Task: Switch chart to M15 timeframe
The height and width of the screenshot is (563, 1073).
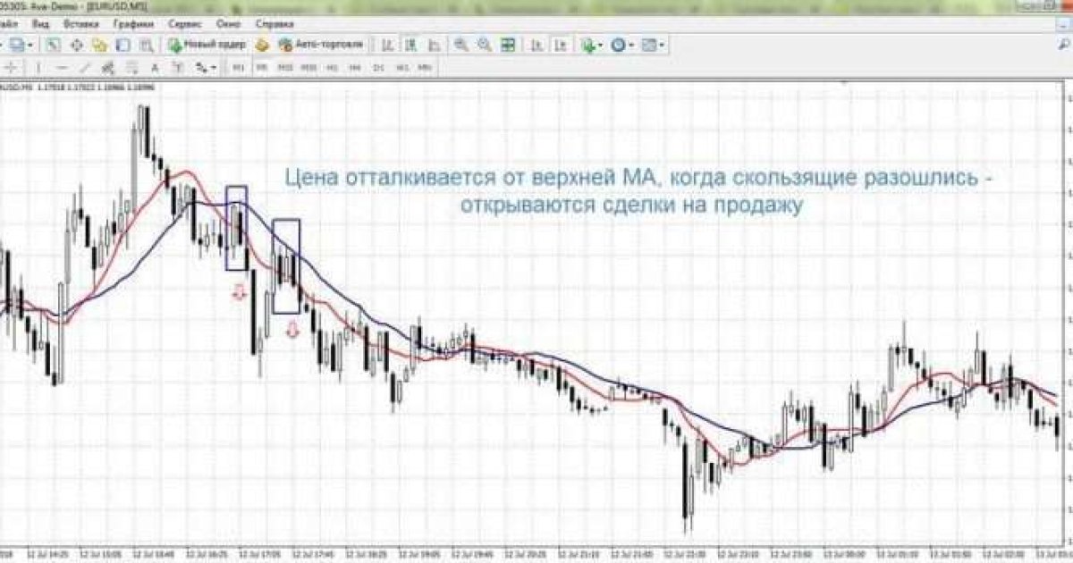Action: (285, 68)
